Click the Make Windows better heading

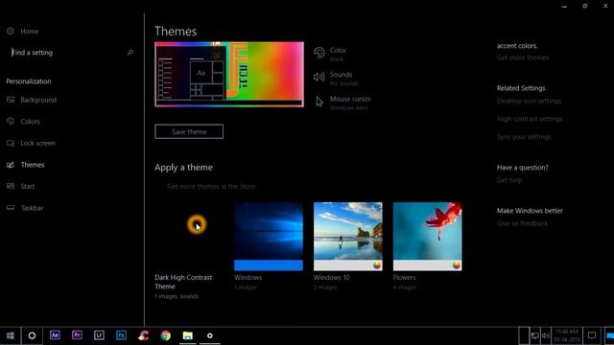(x=530, y=211)
